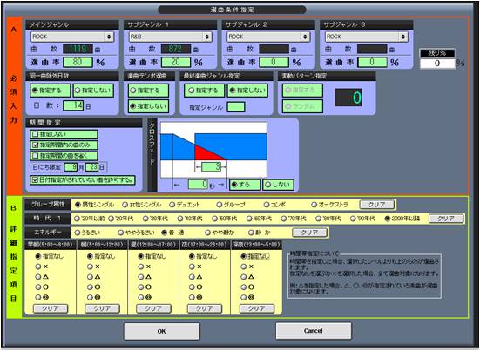Select 女性シングル group attribute
This screenshot has height=351, width=480.
142,205
